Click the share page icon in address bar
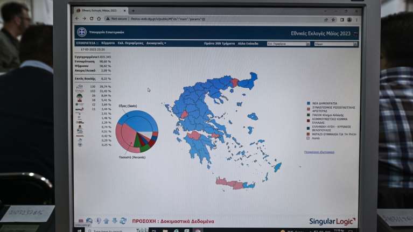 click(x=326, y=20)
